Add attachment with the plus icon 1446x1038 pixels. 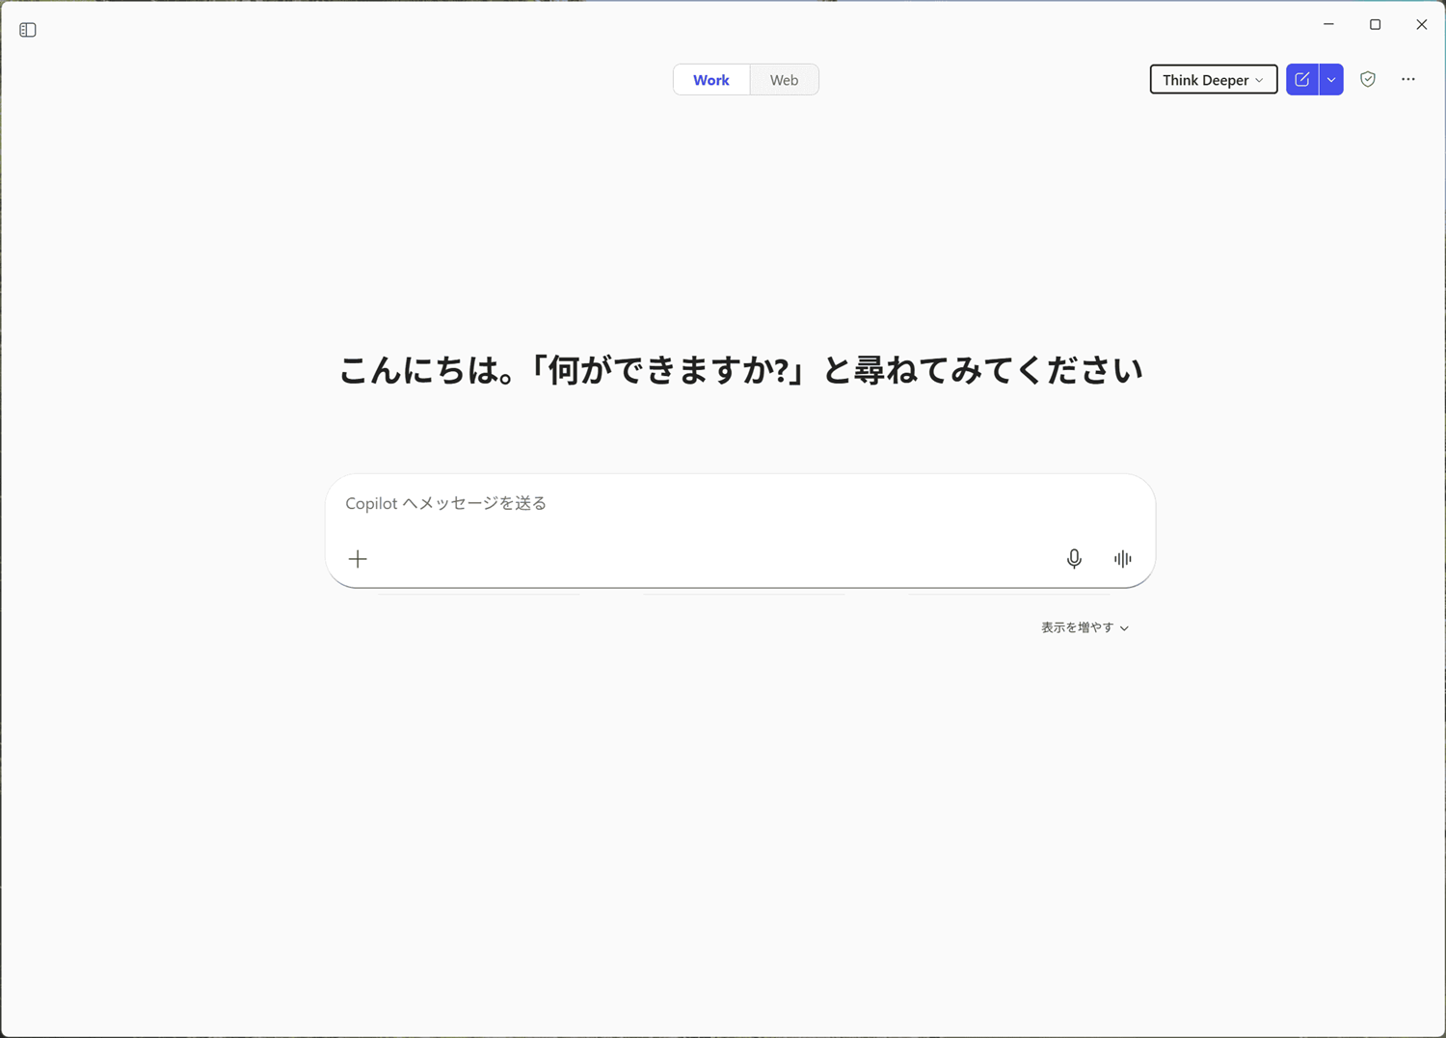tap(358, 559)
